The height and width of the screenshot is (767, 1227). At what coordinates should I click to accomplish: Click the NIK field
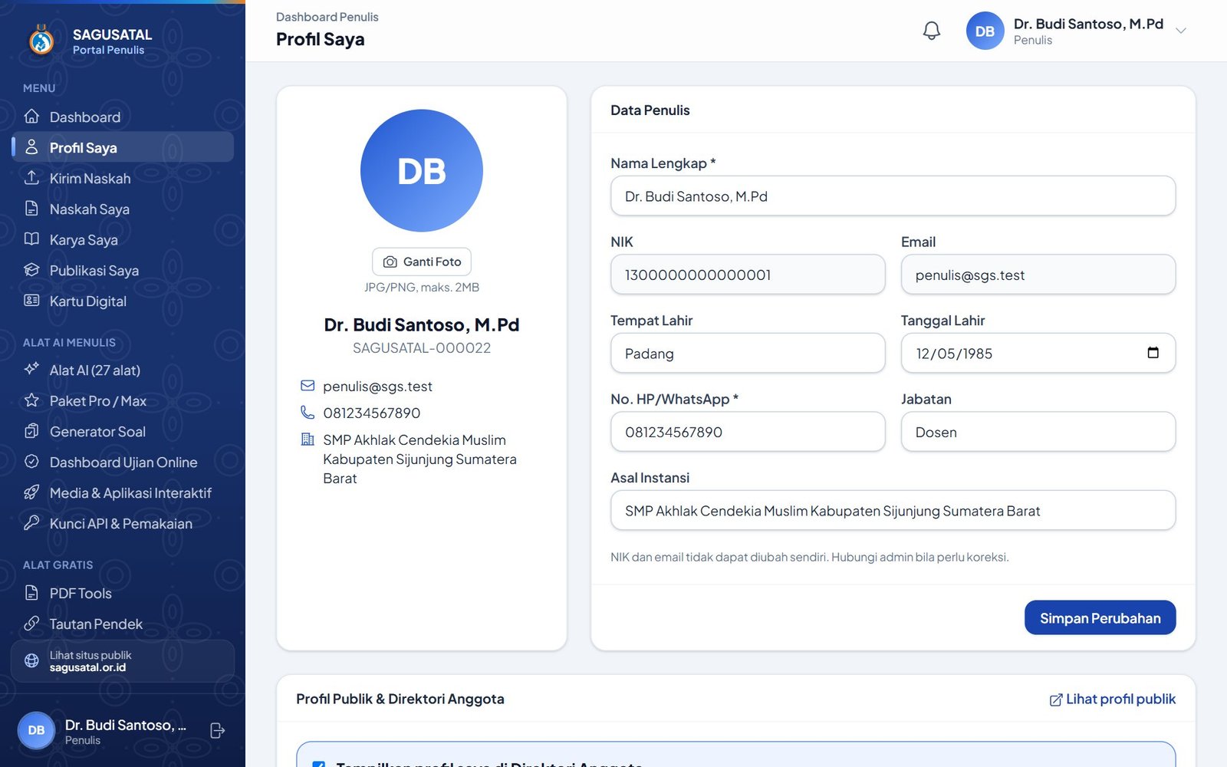click(748, 275)
